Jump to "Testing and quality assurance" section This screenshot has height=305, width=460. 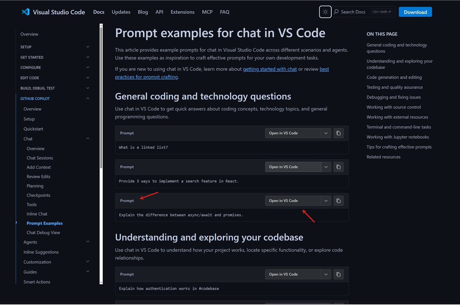pos(394,87)
